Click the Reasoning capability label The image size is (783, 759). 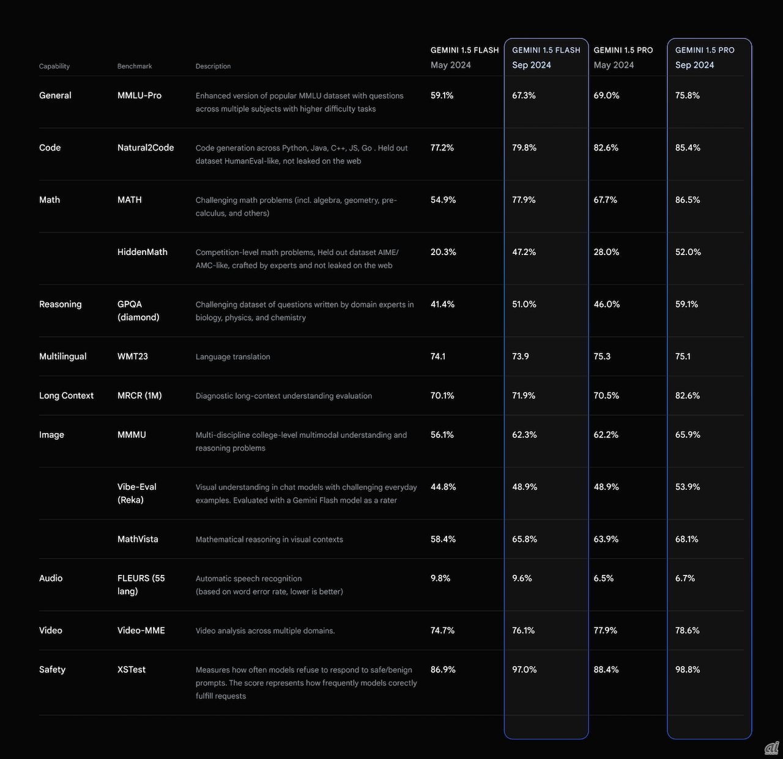point(60,304)
